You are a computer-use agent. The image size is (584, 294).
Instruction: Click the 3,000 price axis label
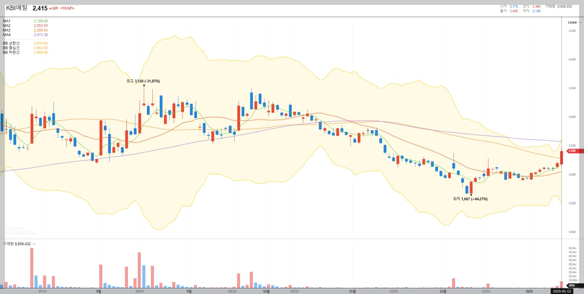pos(572,117)
